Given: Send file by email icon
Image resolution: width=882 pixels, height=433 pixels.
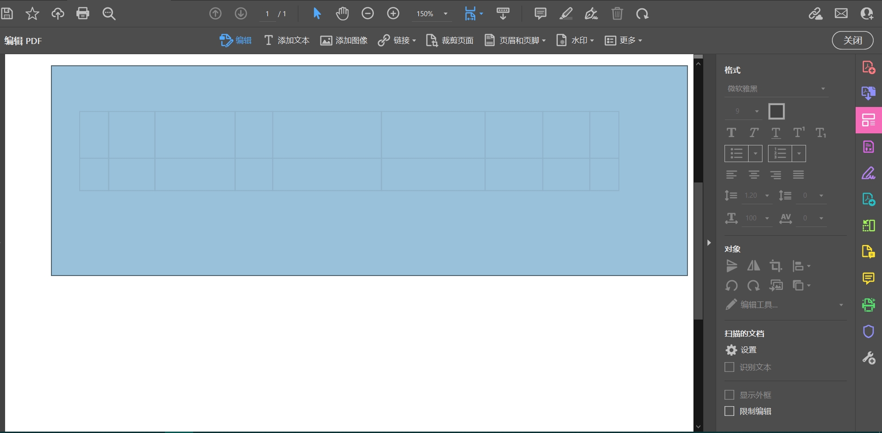Looking at the screenshot, I should tap(841, 13).
